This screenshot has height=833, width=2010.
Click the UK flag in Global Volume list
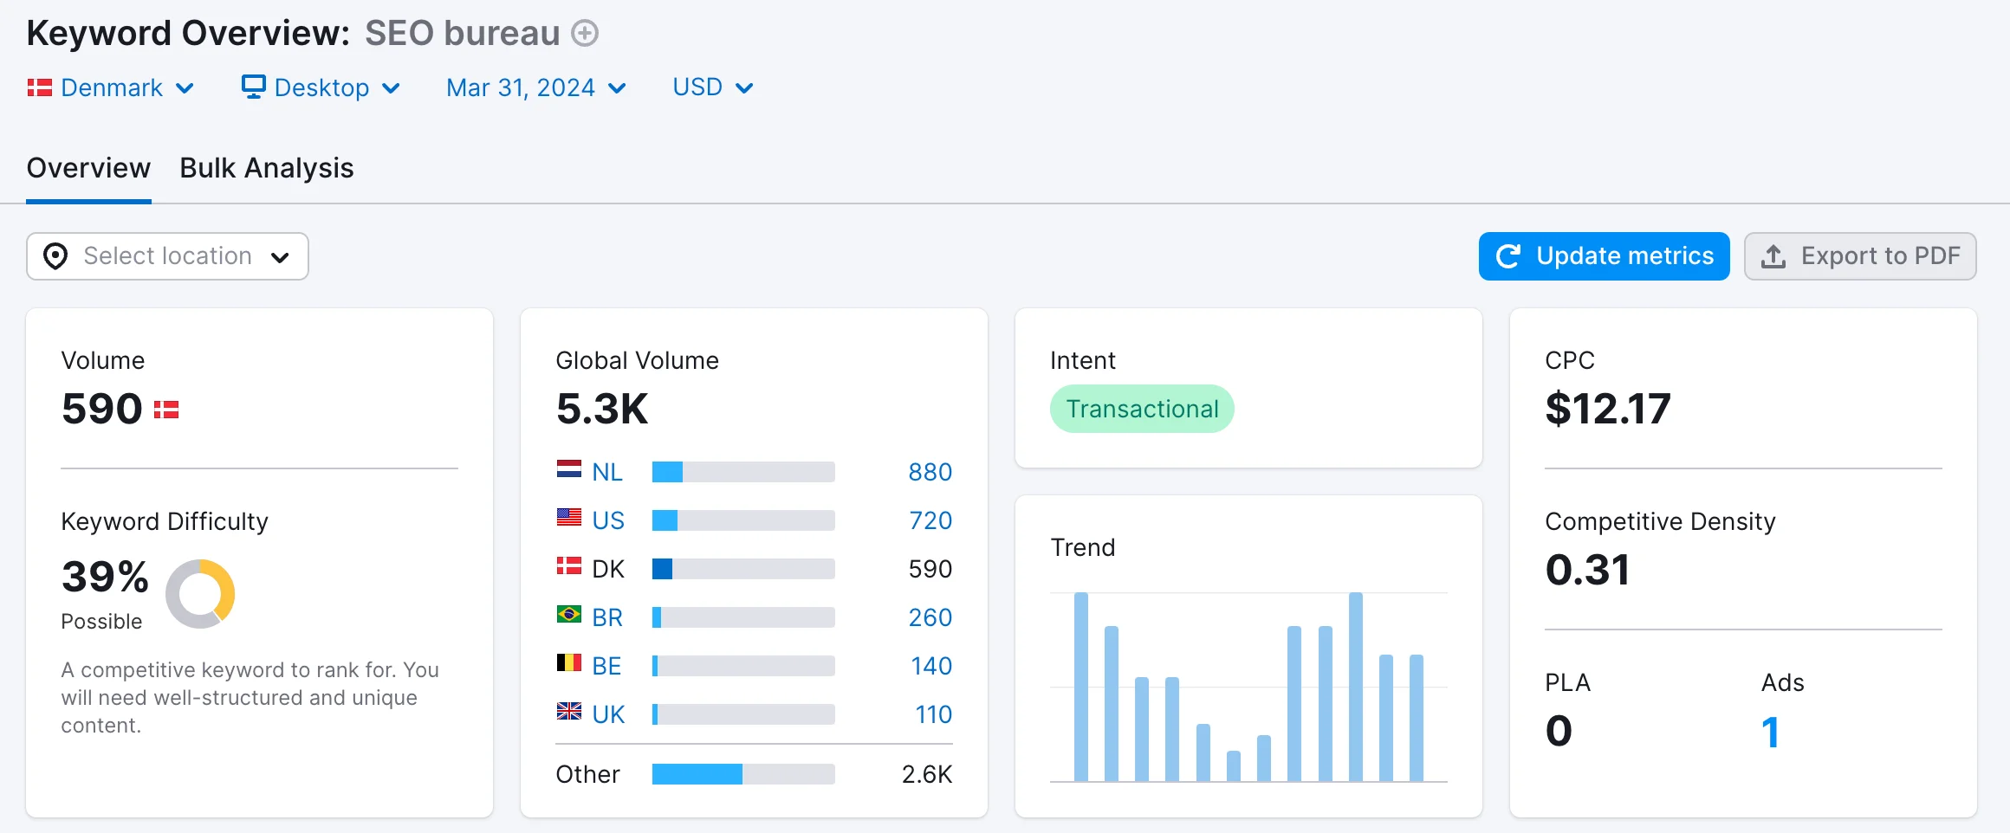coord(567,714)
